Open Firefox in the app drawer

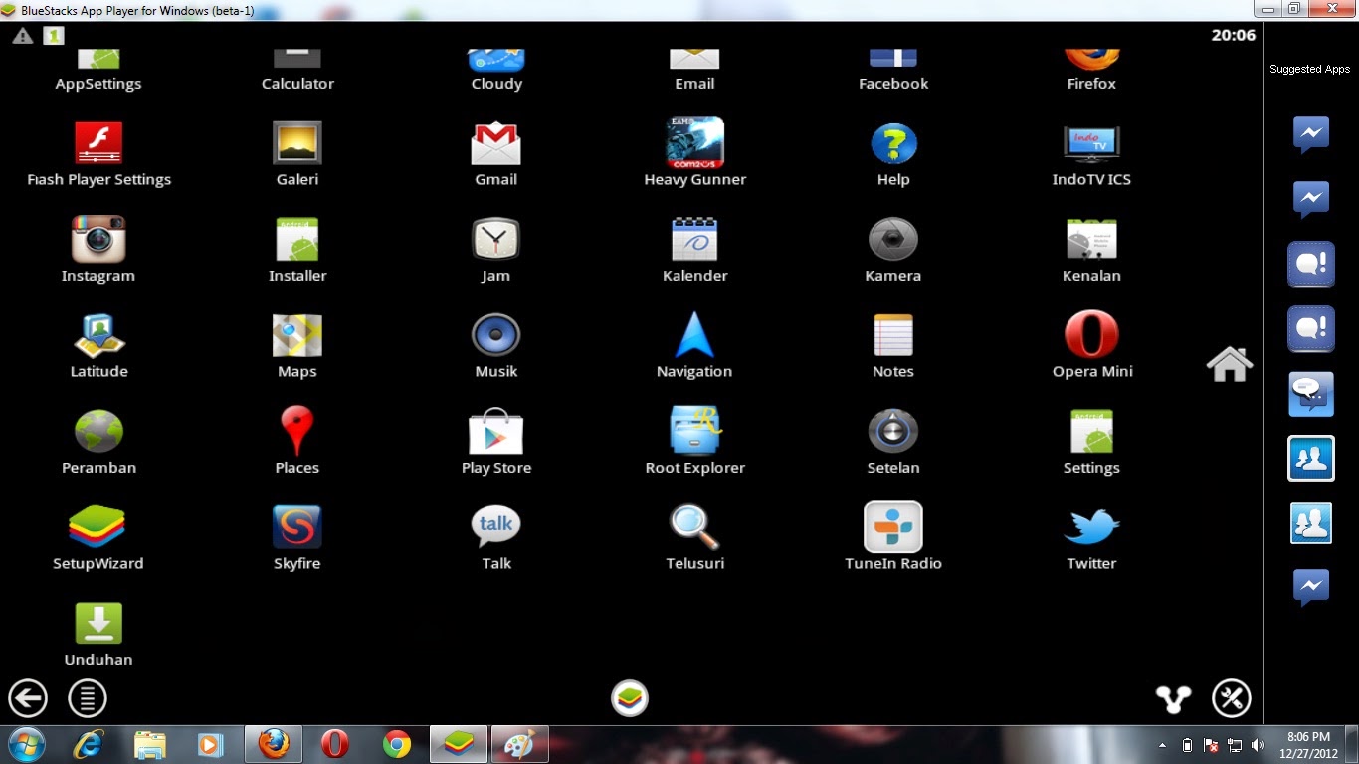1091,58
